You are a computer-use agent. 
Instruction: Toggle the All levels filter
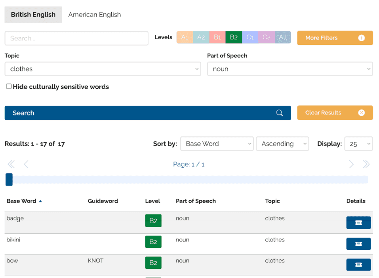point(283,37)
